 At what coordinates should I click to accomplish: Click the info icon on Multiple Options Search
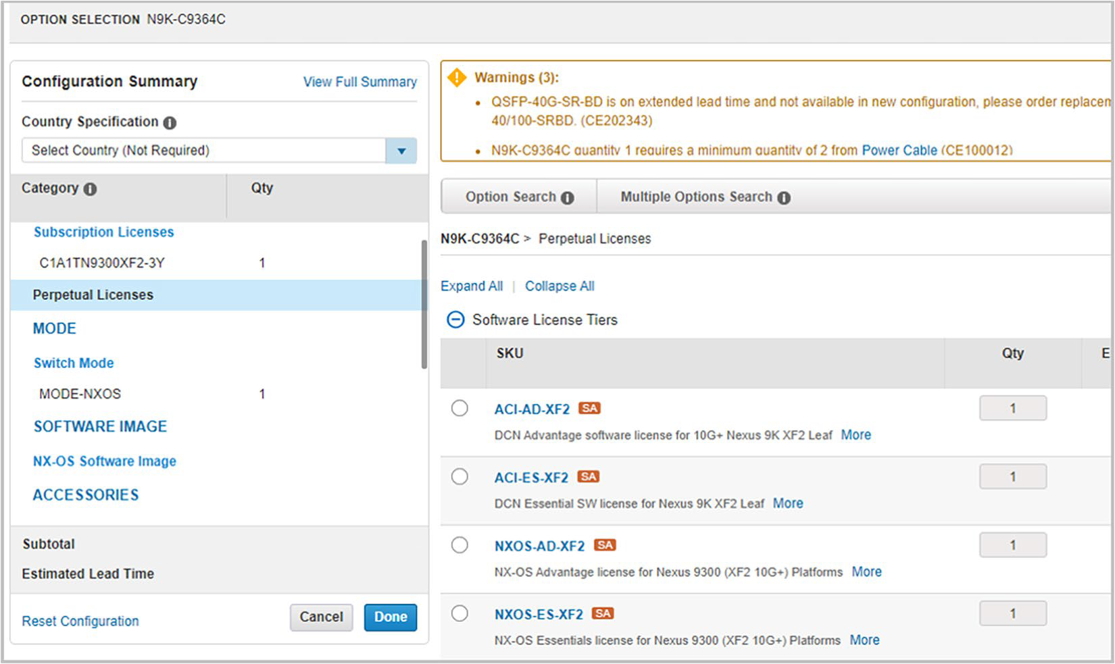(784, 198)
